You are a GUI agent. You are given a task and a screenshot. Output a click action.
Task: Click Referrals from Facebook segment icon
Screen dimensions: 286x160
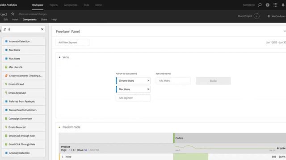click(x=6, y=101)
